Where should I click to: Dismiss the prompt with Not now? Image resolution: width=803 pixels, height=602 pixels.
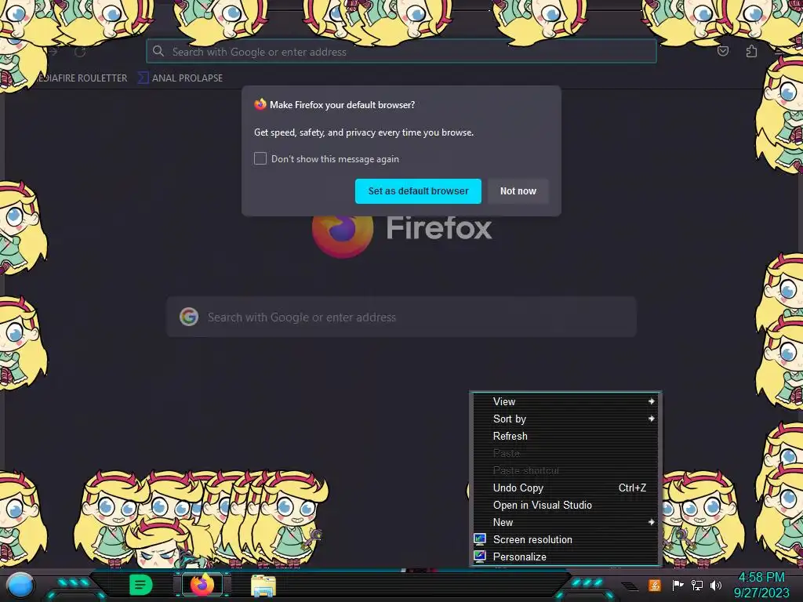pos(518,191)
